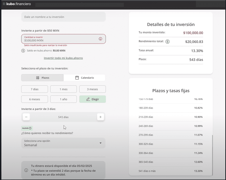Click the Elegir custom term button
The width and height of the screenshot is (226, 180).
[x=92, y=99]
